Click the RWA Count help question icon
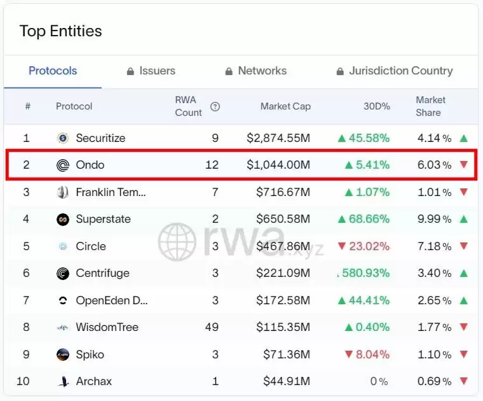This screenshot has height=401, width=483. coord(215,107)
